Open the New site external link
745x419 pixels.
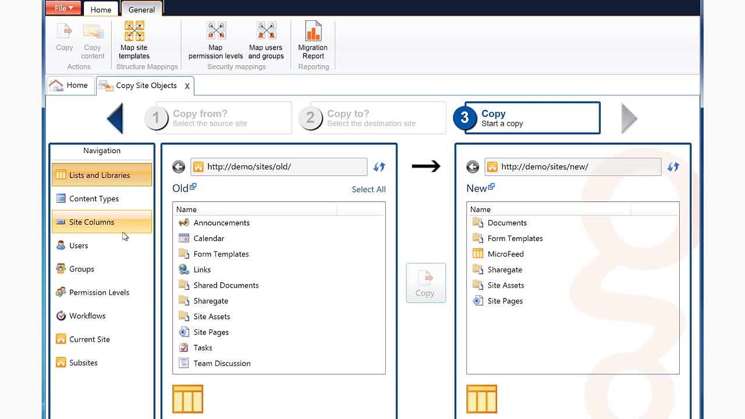[x=491, y=186]
